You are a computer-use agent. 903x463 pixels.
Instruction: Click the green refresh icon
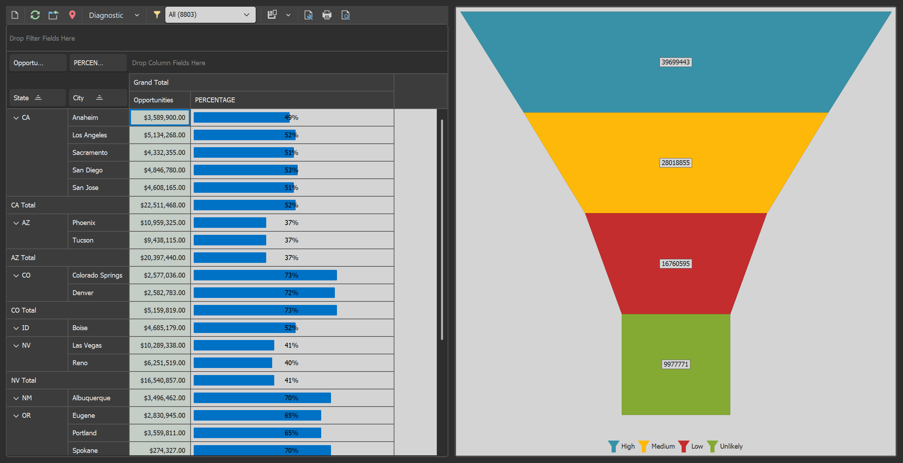pyautogui.click(x=35, y=15)
